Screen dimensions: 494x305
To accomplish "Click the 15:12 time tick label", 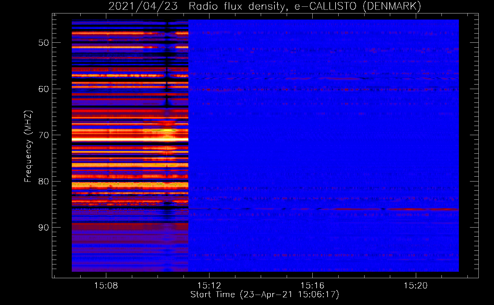I will click(x=209, y=286).
